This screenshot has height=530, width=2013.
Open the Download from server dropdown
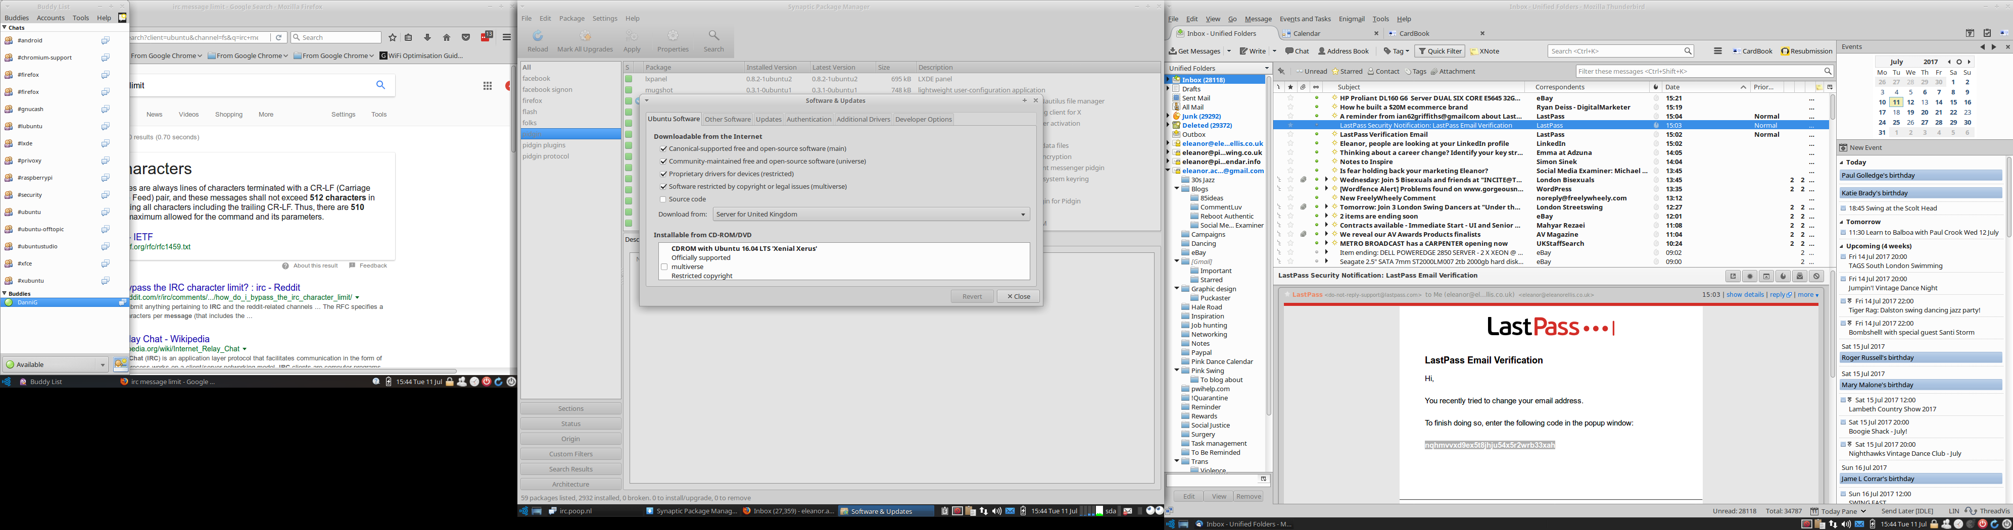(x=871, y=215)
